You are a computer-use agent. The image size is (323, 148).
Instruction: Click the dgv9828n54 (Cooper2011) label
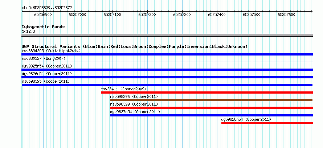coord(246,119)
